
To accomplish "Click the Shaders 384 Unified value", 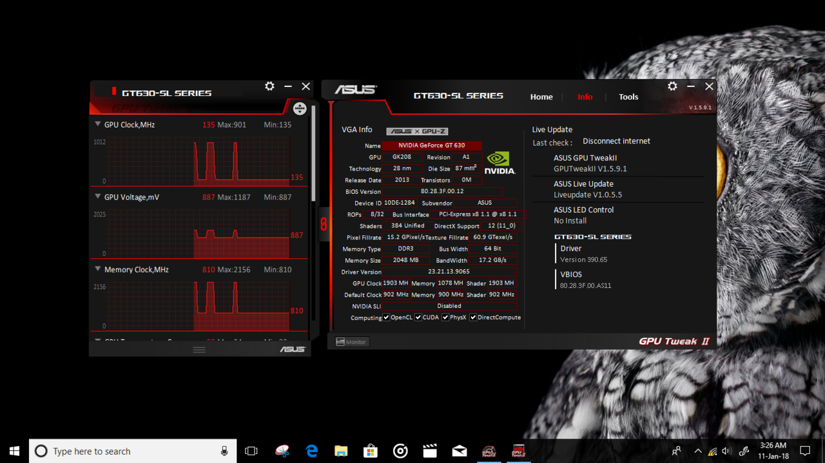I will coord(408,225).
